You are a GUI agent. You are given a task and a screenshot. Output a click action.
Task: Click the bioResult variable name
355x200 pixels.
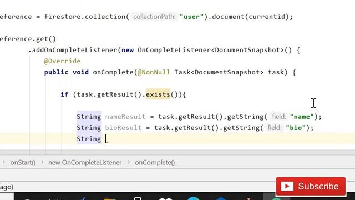(123, 128)
